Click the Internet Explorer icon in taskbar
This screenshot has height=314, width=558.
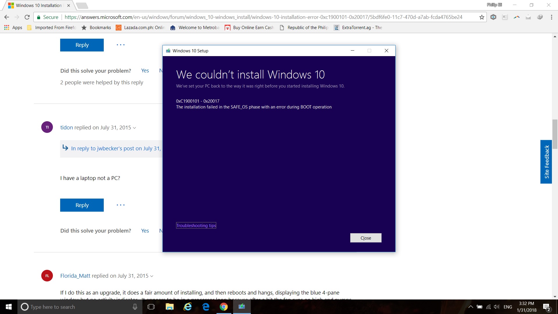pyautogui.click(x=187, y=306)
